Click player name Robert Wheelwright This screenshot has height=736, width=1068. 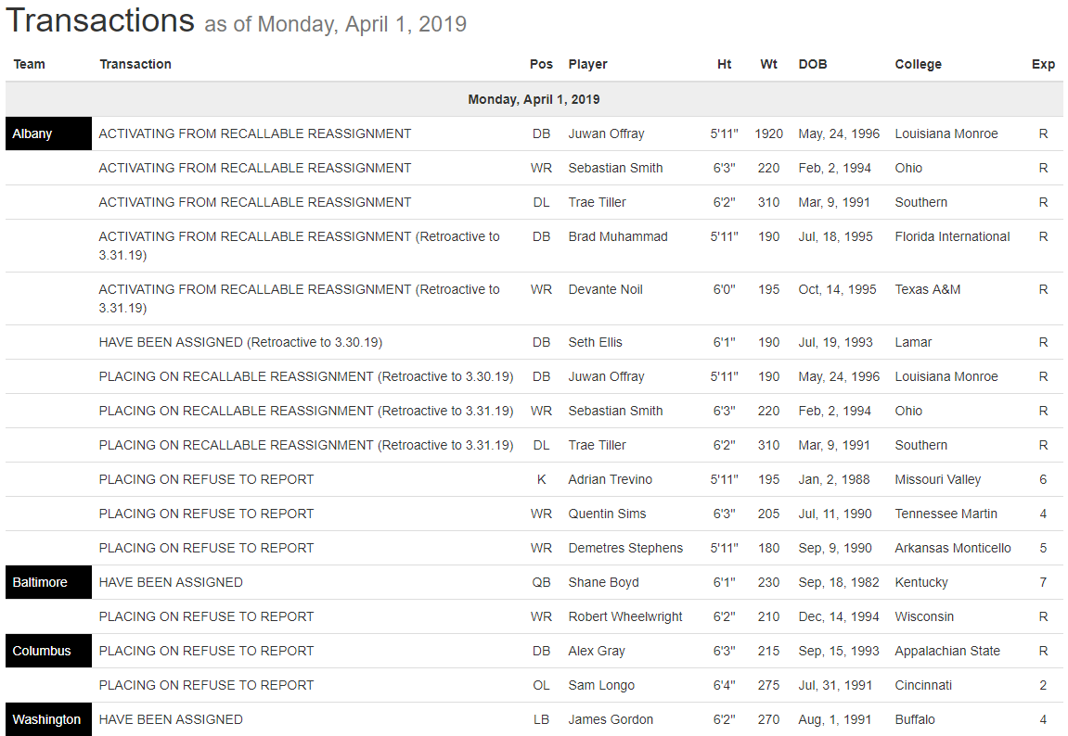coord(625,616)
